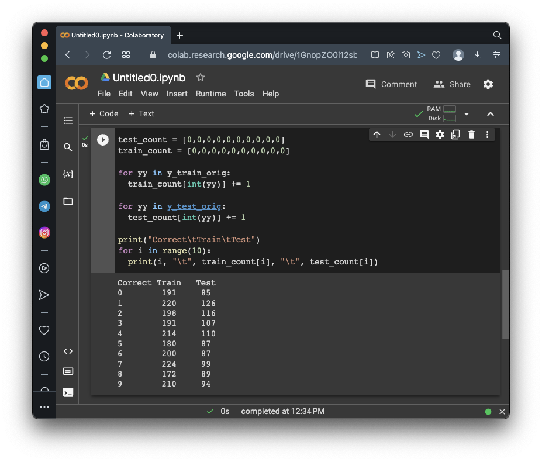Open WhatsApp in browser sidebar

44,180
